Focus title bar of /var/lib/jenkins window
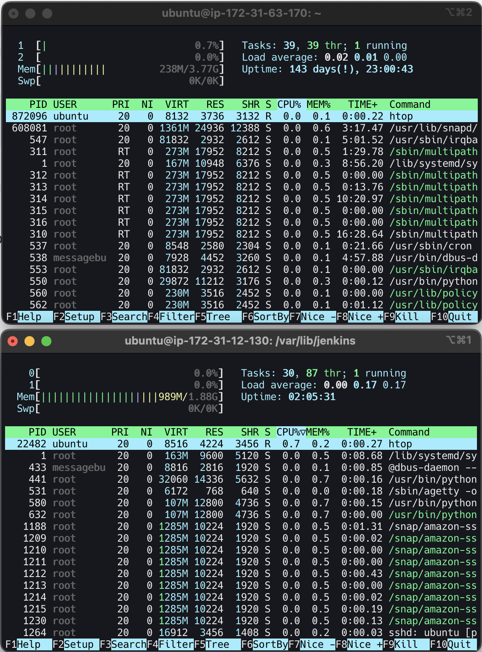The width and height of the screenshot is (482, 652). point(240,341)
